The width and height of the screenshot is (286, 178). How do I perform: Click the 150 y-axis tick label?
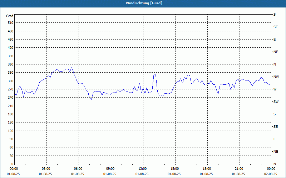click(x=11, y=122)
